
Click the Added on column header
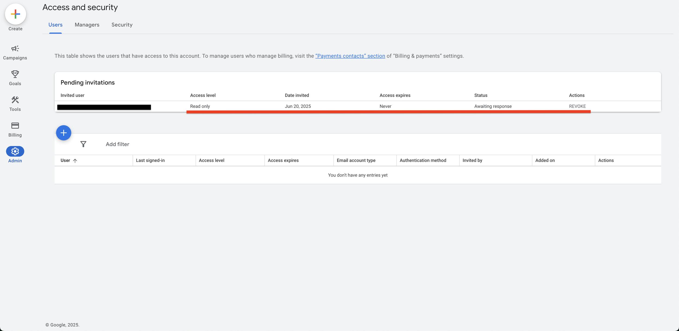click(545, 160)
